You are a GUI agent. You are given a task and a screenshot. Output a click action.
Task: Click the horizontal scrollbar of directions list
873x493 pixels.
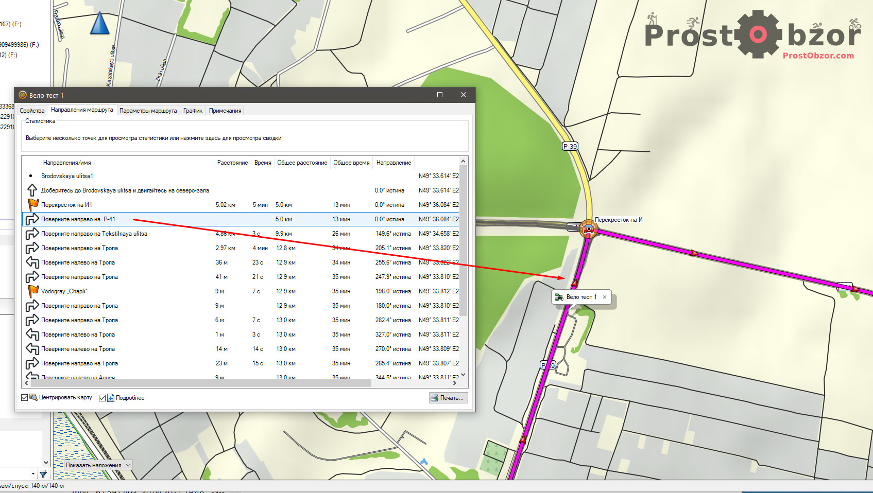pos(201,383)
